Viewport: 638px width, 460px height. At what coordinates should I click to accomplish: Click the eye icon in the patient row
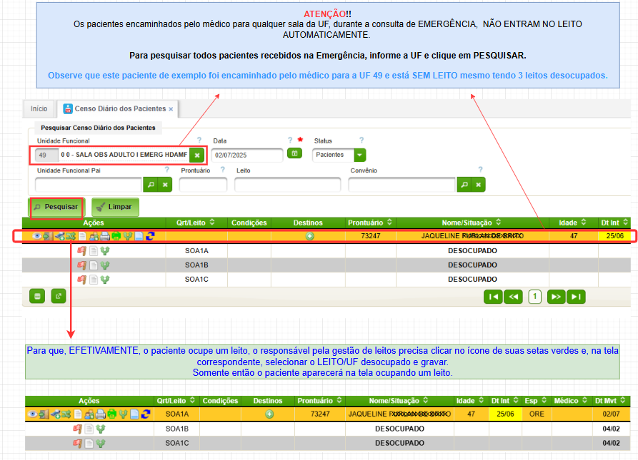(x=36, y=236)
